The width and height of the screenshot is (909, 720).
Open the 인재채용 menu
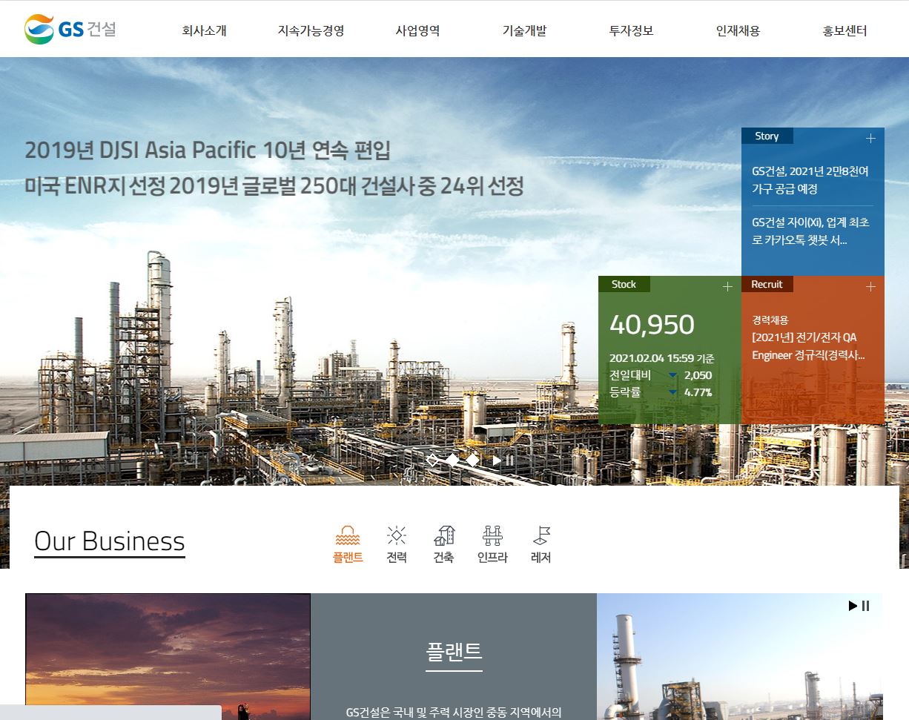point(738,31)
